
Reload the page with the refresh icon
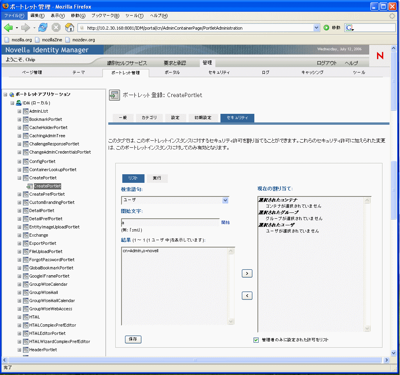click(x=42, y=27)
